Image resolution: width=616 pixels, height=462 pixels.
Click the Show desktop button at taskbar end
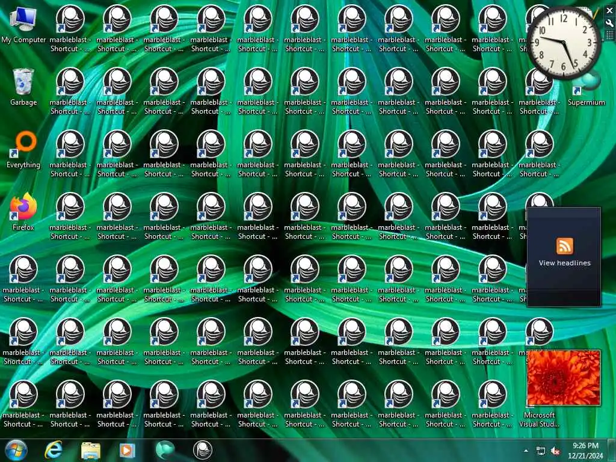[612, 450]
